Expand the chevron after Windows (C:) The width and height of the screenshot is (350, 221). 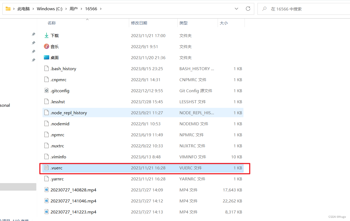66,9
